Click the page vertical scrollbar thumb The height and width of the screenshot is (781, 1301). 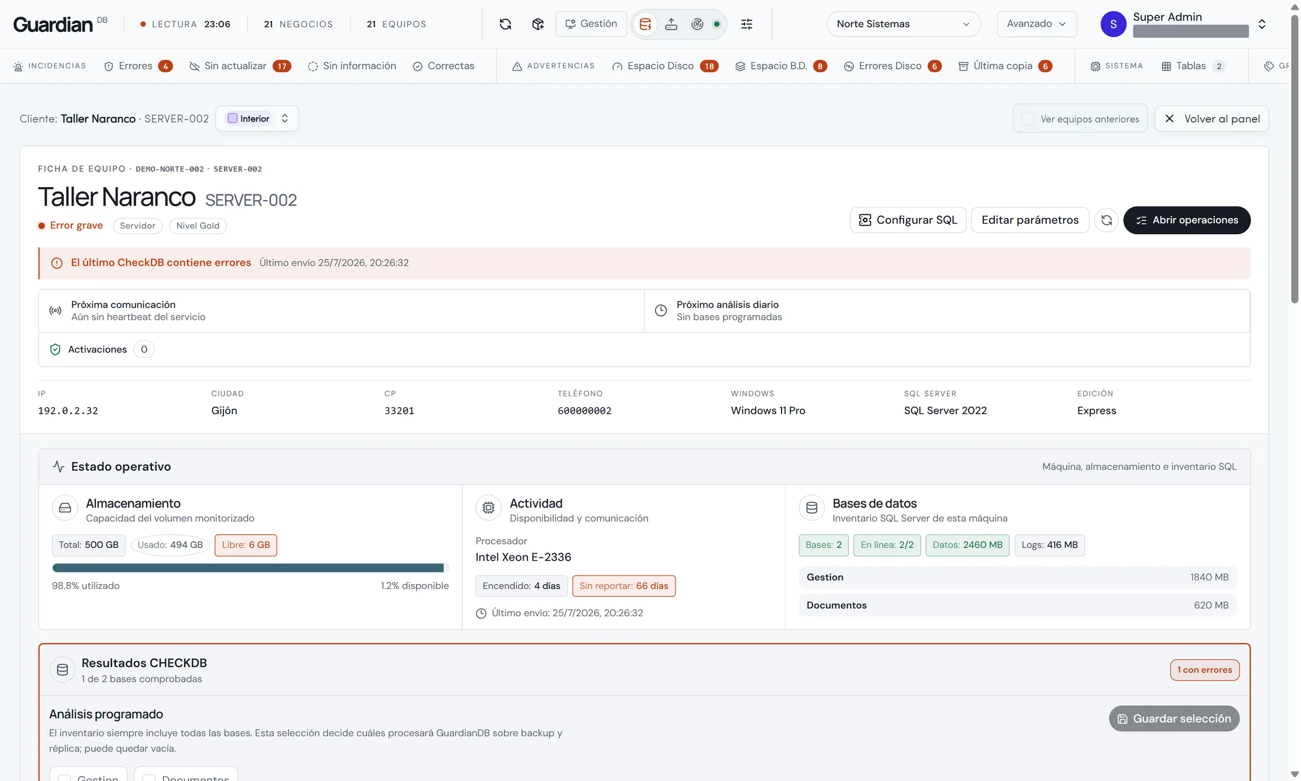(1294, 159)
